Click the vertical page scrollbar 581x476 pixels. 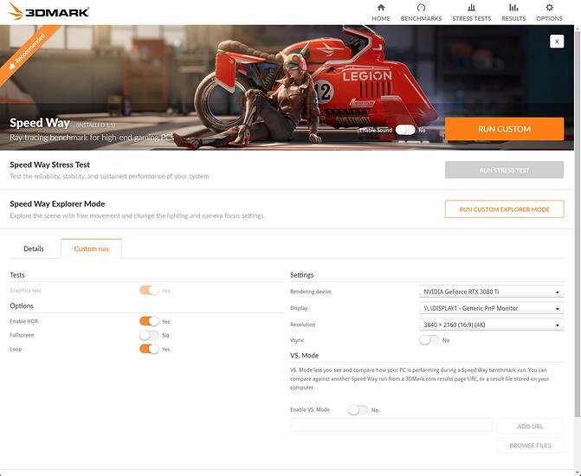tap(578, 222)
